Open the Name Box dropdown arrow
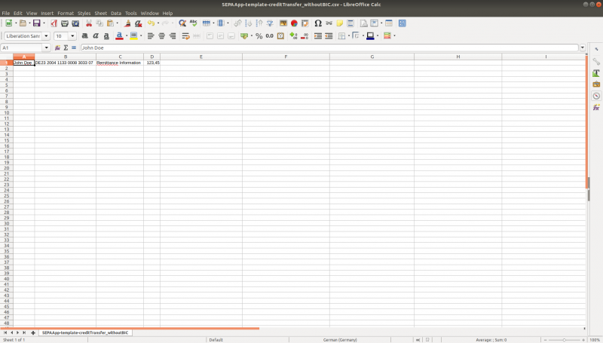This screenshot has width=603, height=343. 47,47
